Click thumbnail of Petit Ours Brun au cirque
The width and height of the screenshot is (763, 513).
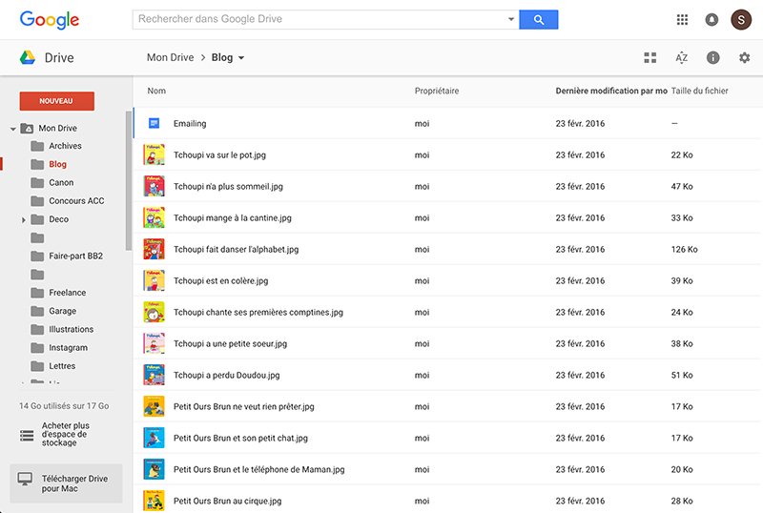154,501
